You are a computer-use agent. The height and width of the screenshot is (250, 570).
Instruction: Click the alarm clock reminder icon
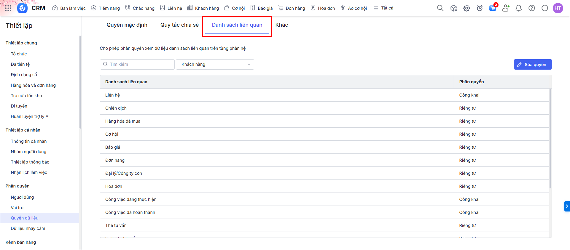point(480,8)
